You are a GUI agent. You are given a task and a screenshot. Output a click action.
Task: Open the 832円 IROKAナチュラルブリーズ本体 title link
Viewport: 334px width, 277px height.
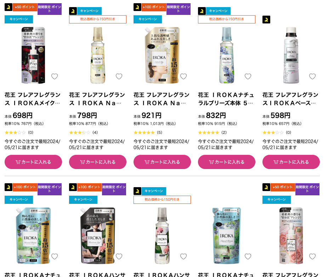(x=226, y=99)
